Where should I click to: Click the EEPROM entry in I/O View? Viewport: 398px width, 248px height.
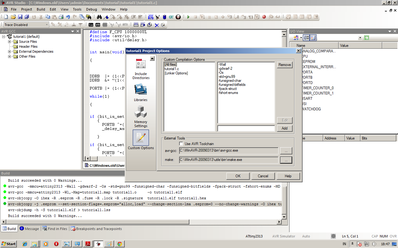(308, 62)
